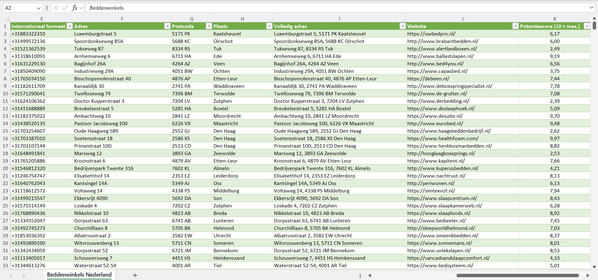Select row 1 header

click(x=5, y=26)
